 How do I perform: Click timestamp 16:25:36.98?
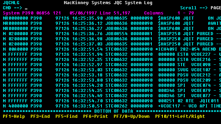point(87,39)
